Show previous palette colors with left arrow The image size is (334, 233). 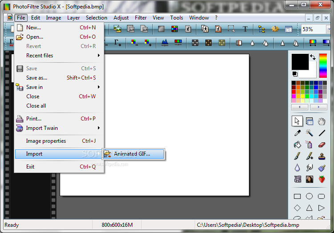300,107
